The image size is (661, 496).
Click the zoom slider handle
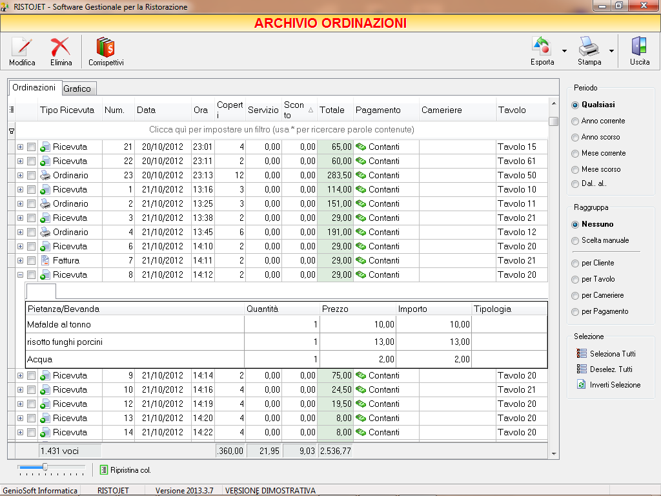pyautogui.click(x=45, y=467)
